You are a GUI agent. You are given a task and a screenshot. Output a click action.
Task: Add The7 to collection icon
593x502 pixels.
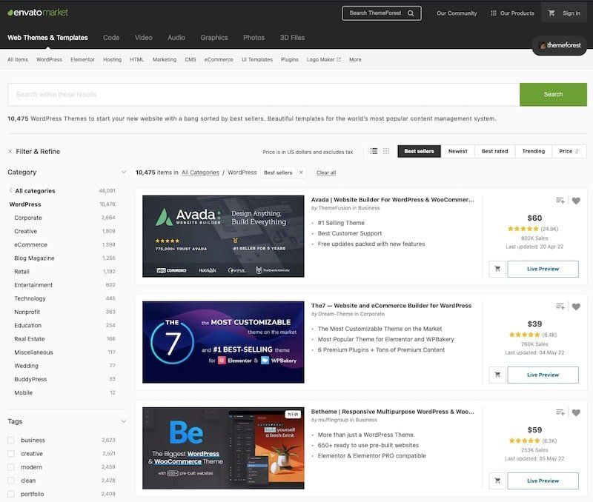560,307
